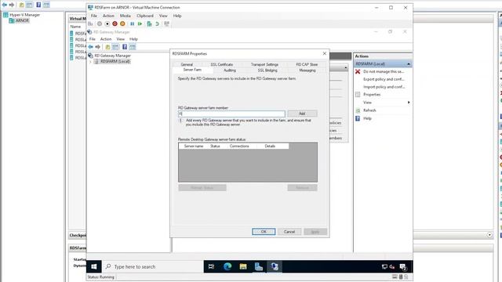Click the Connections column header

pos(239,146)
